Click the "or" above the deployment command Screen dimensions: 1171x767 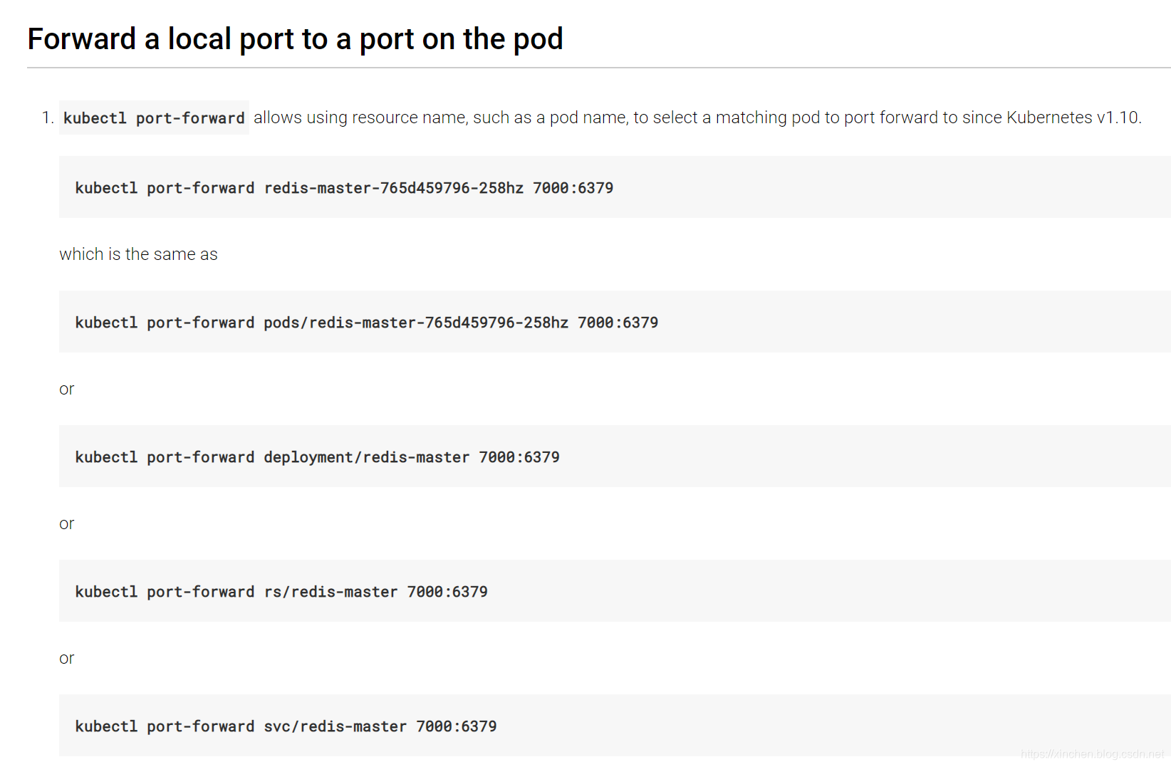point(66,389)
